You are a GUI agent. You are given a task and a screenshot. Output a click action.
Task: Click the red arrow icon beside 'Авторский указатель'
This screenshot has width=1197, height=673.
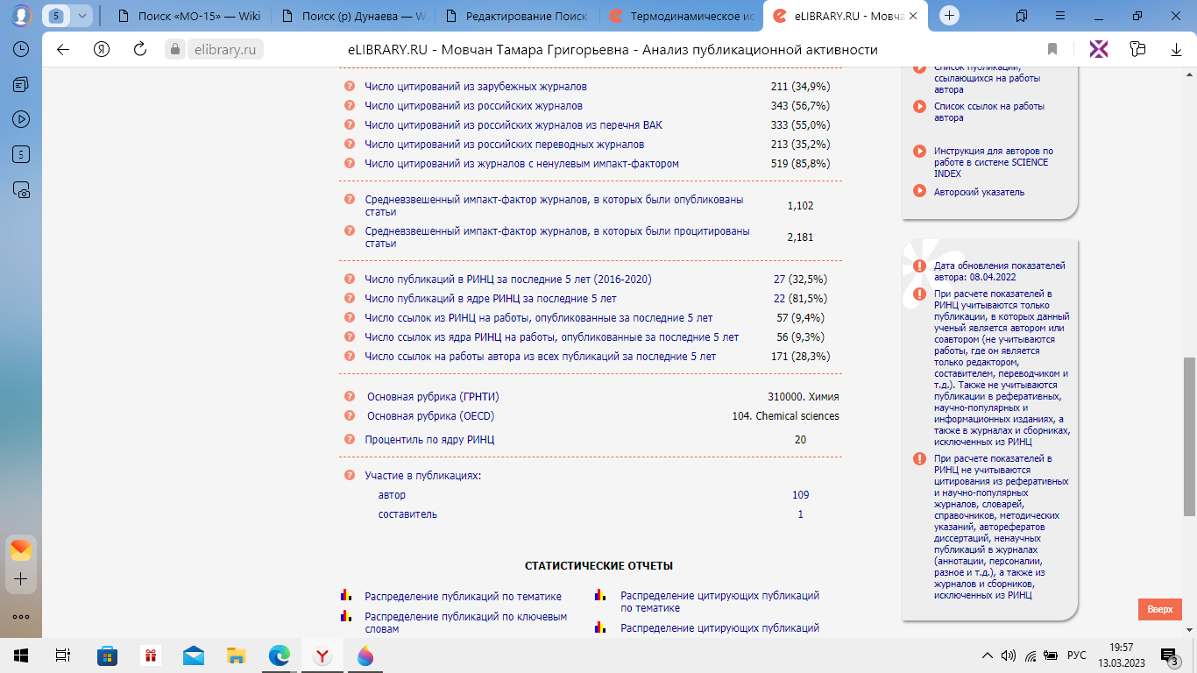(x=919, y=191)
